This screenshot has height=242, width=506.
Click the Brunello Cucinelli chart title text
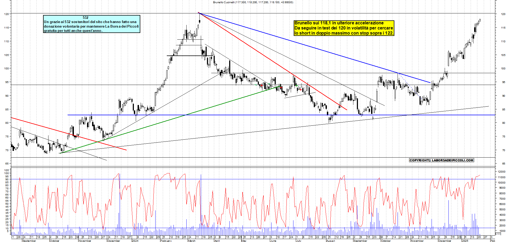[253, 2]
